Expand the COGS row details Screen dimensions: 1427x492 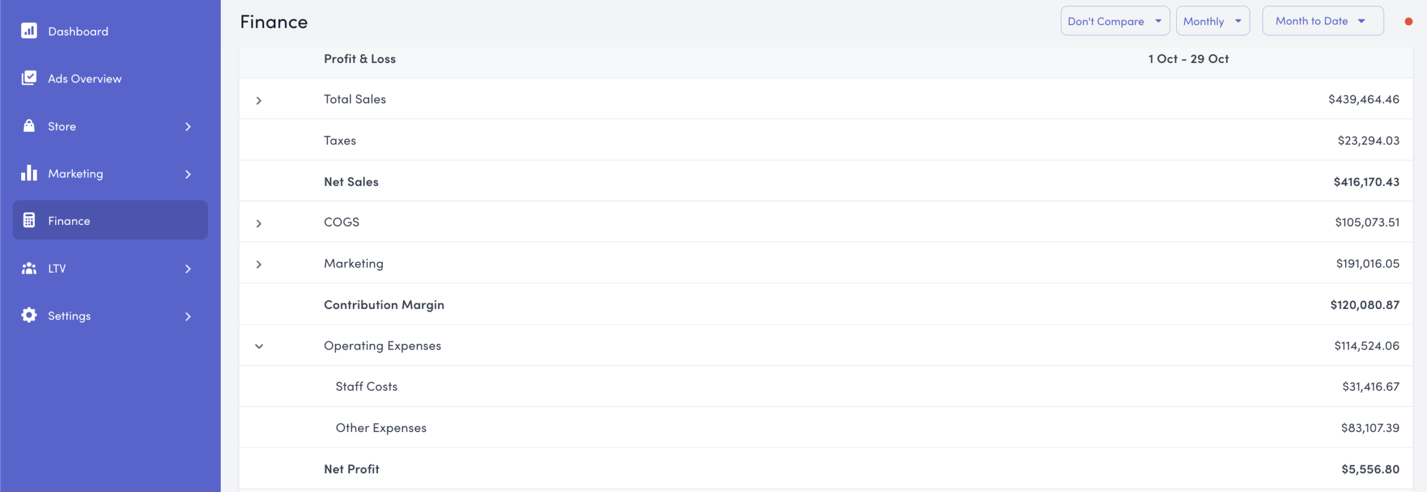click(x=259, y=223)
